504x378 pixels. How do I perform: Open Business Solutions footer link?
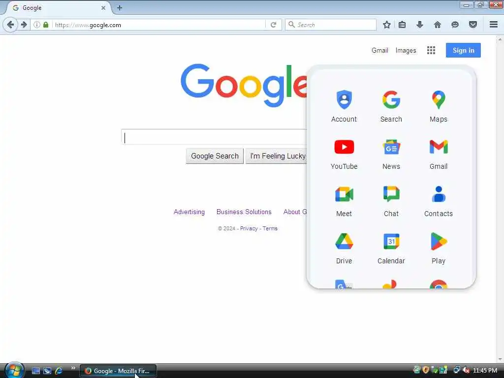[244, 212]
